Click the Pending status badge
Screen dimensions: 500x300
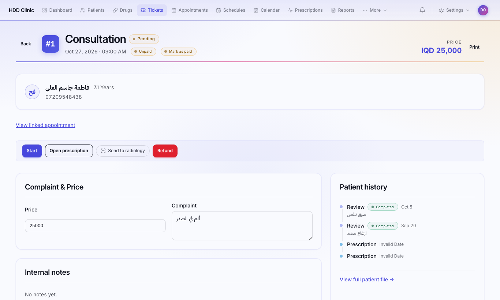tap(144, 39)
